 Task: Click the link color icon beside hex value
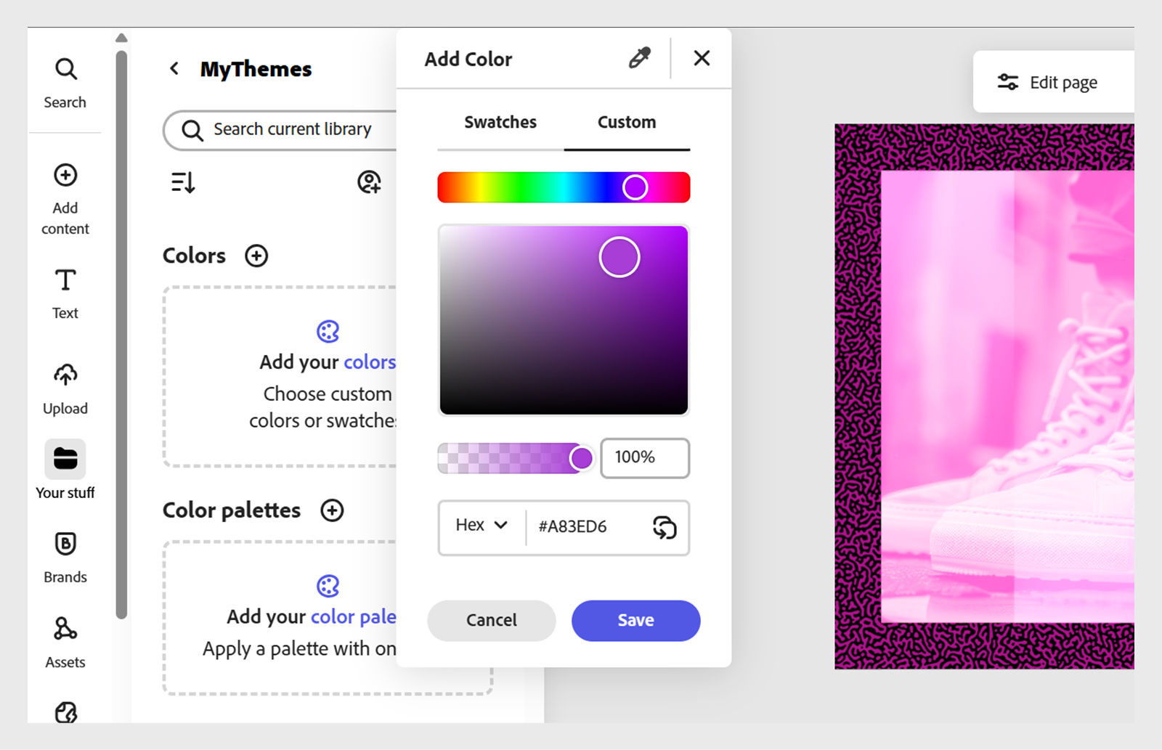point(665,527)
